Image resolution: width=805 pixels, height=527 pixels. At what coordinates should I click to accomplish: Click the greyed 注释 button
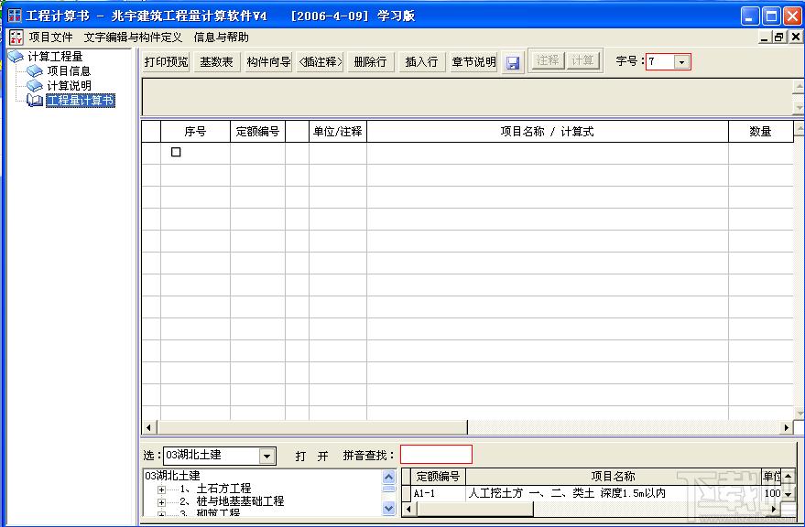pyautogui.click(x=548, y=60)
